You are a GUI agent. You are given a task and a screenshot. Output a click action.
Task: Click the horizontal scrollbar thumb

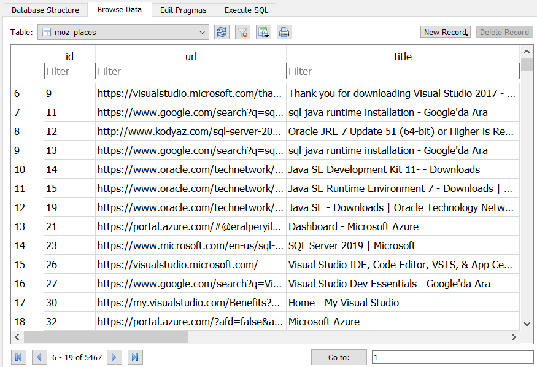106,337
